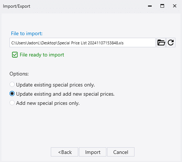Focus the file path input field
This screenshot has height=162, width=182.
point(83,43)
